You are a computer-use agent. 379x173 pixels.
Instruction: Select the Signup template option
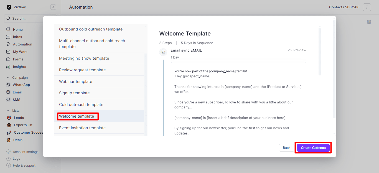(x=74, y=93)
